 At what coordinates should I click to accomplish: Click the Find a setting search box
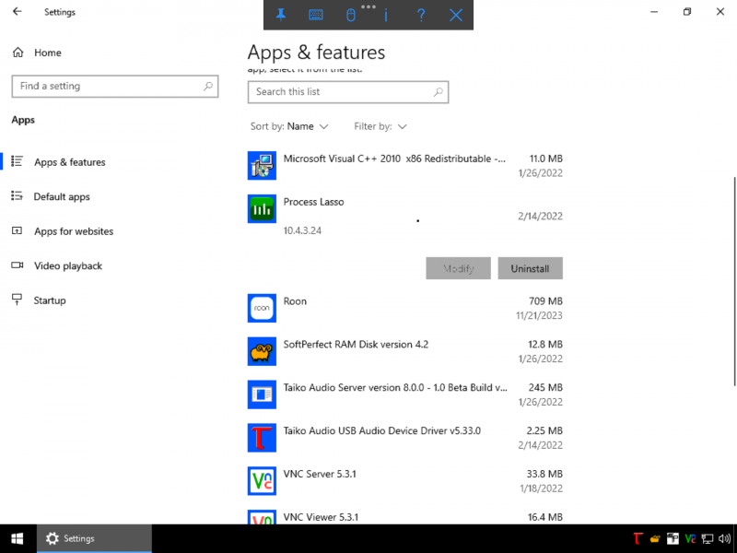coord(115,86)
